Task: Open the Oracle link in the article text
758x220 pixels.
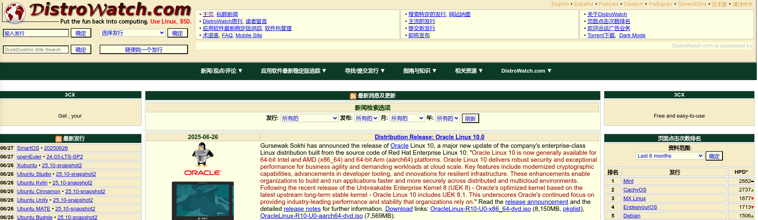Action: 399,146
